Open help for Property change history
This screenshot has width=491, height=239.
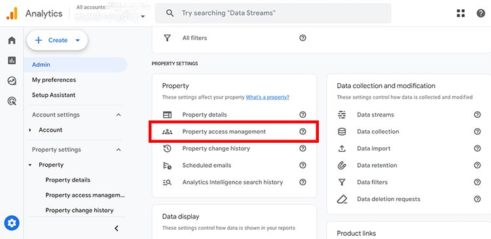tap(302, 149)
